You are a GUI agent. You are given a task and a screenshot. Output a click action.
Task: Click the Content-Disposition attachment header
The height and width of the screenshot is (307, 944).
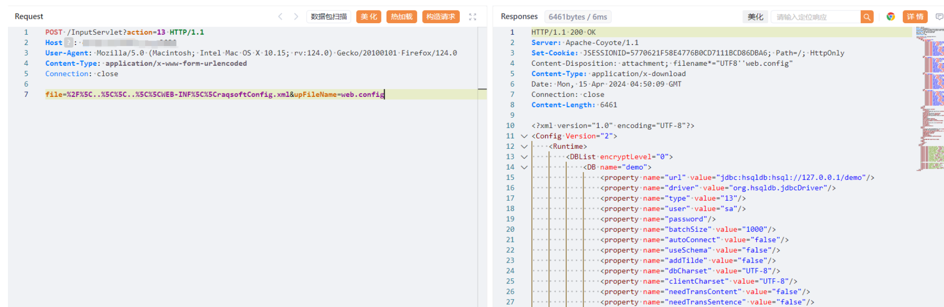click(662, 63)
